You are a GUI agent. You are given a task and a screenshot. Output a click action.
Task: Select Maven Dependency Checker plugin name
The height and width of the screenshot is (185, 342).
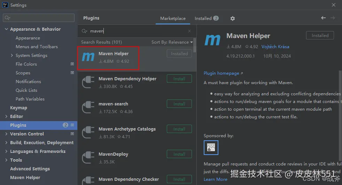tap(129, 179)
